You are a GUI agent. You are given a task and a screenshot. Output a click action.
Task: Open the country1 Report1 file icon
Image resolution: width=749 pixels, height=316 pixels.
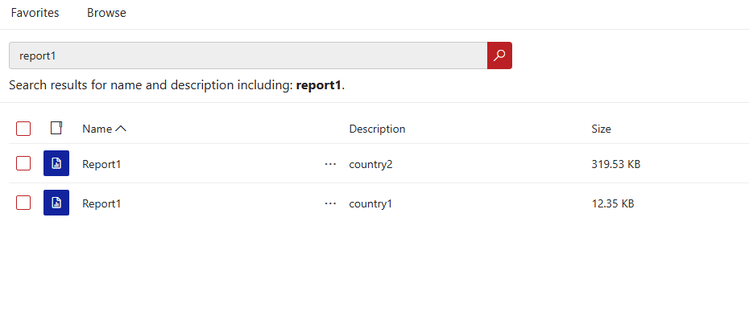click(56, 203)
